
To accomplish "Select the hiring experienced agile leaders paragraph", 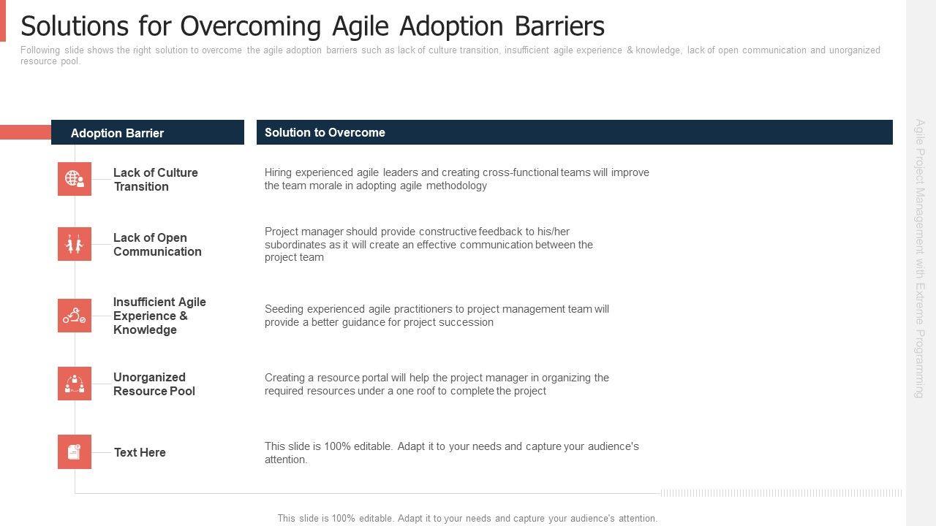I will click(456, 179).
